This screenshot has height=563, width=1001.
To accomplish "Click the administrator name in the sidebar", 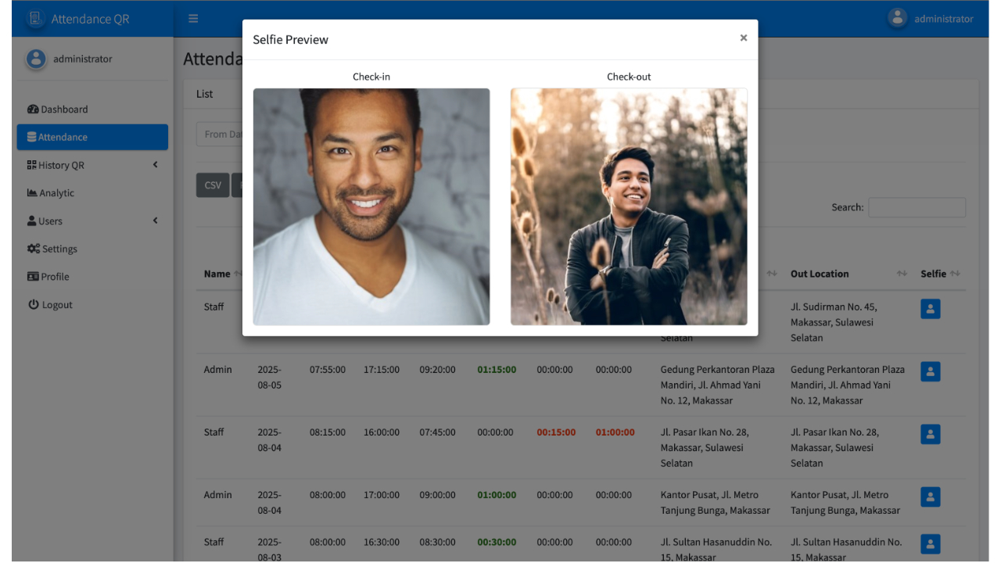I will (x=83, y=59).
